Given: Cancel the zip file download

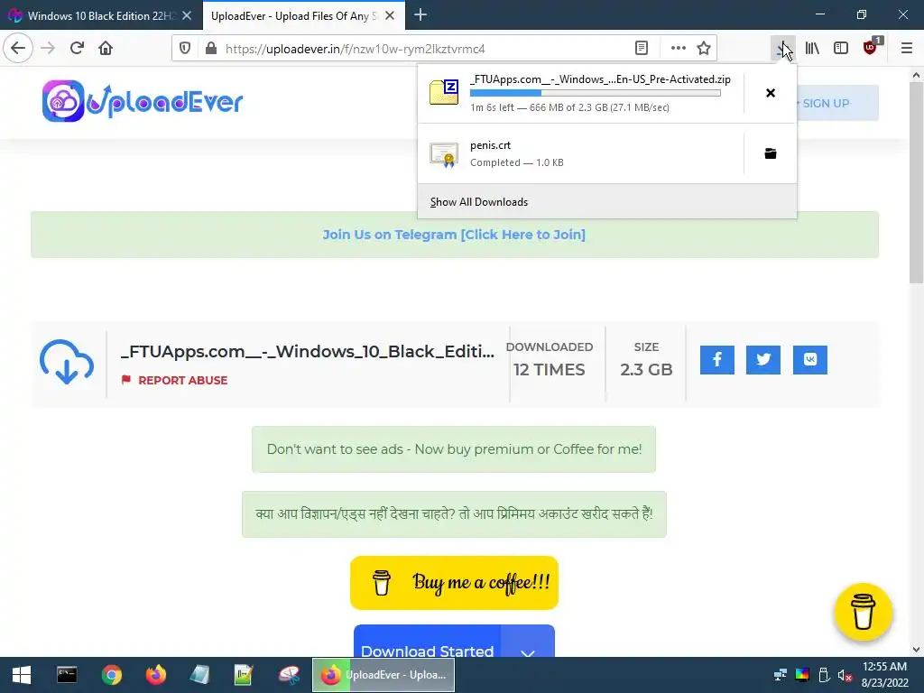Looking at the screenshot, I should tap(771, 93).
